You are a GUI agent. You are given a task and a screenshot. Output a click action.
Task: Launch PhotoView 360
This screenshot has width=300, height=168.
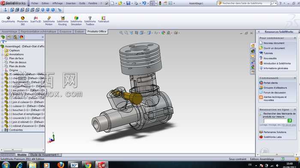tap(23, 21)
